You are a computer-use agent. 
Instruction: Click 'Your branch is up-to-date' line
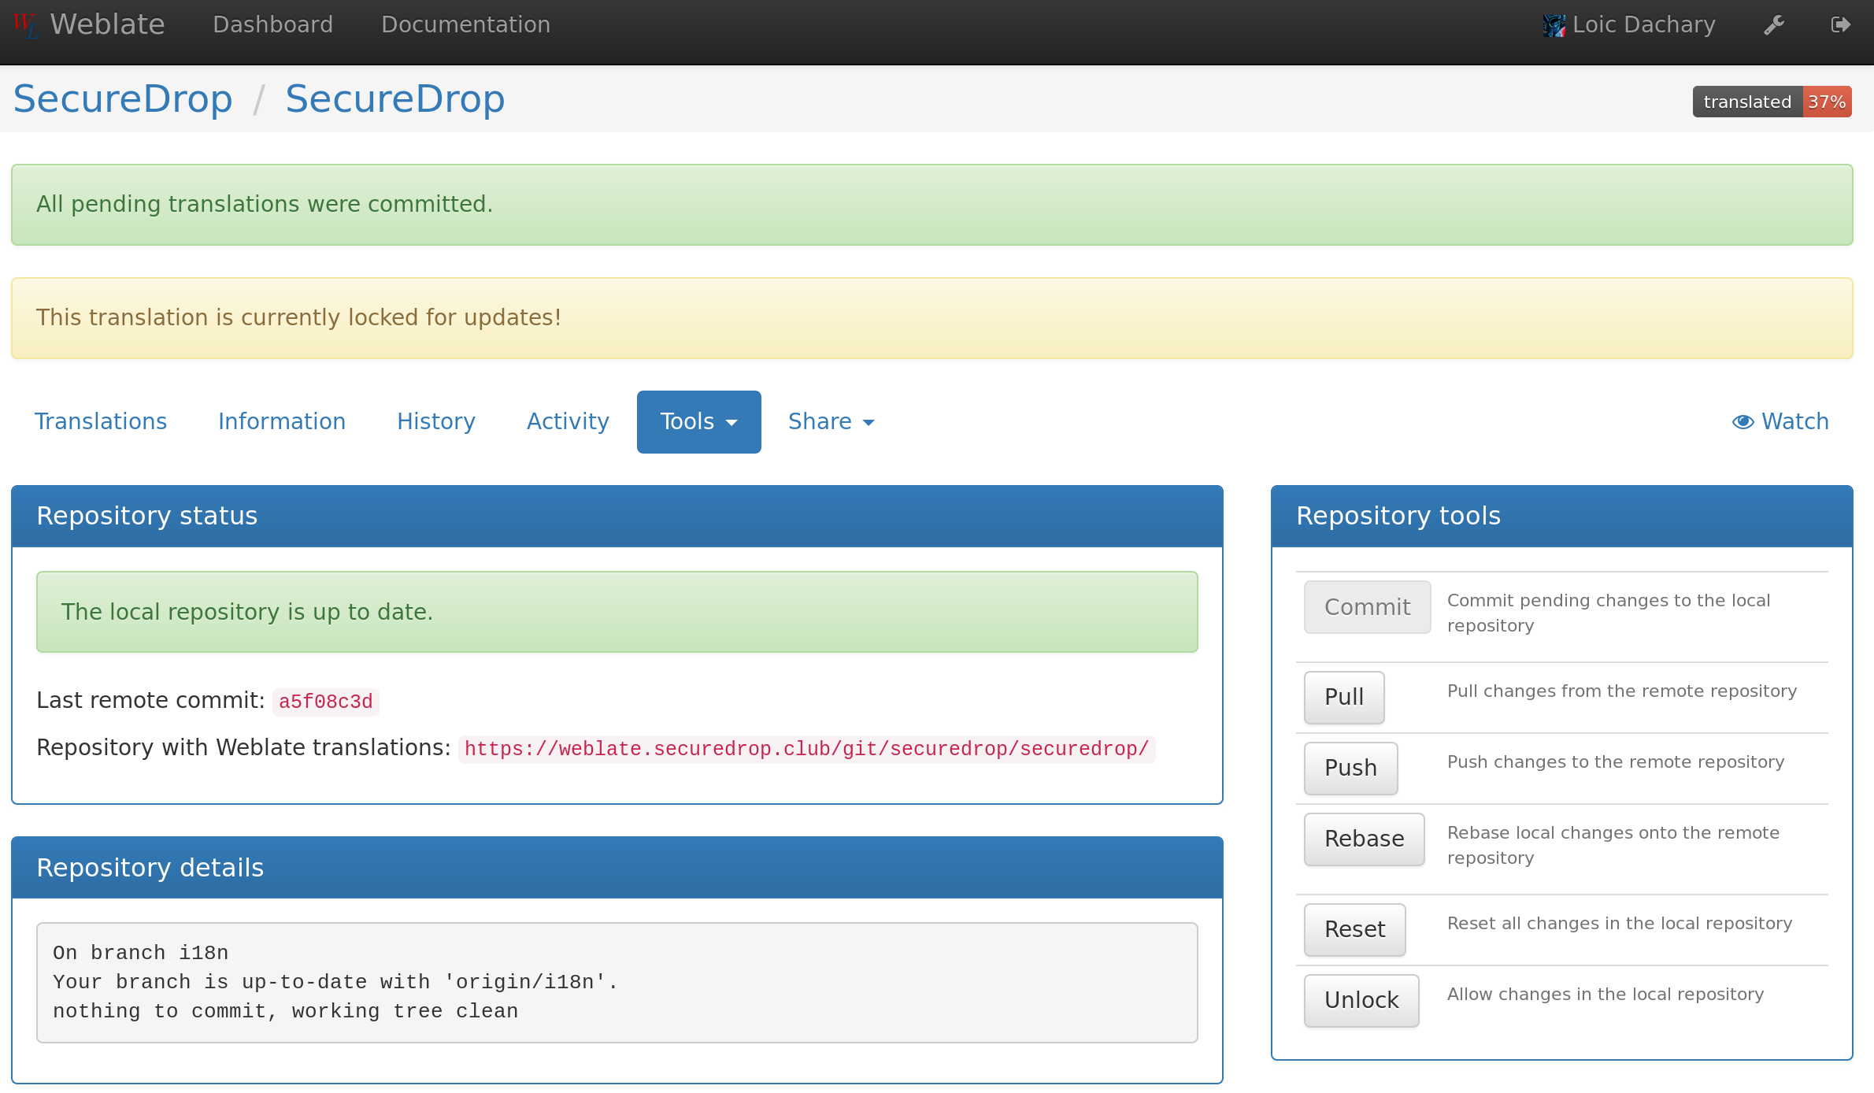(336, 982)
